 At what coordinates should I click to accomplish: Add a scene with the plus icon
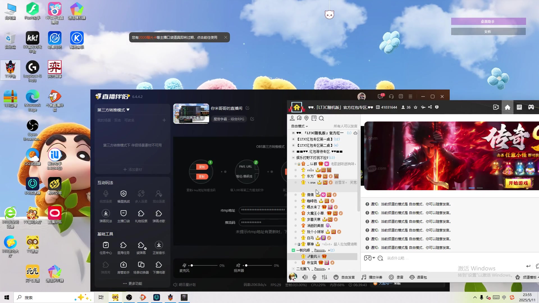[x=164, y=120]
